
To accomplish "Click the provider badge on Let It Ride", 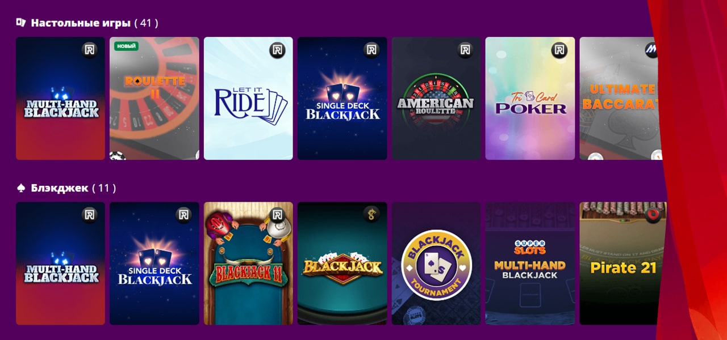I will tap(277, 50).
